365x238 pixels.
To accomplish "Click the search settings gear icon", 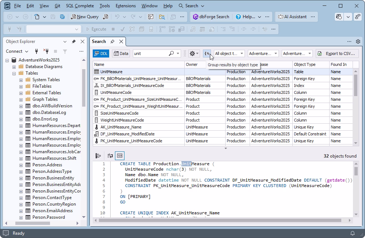I will (192, 53).
